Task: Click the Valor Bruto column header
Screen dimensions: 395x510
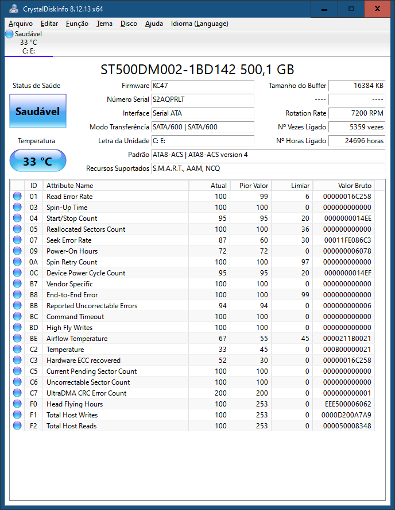Action: (x=344, y=185)
